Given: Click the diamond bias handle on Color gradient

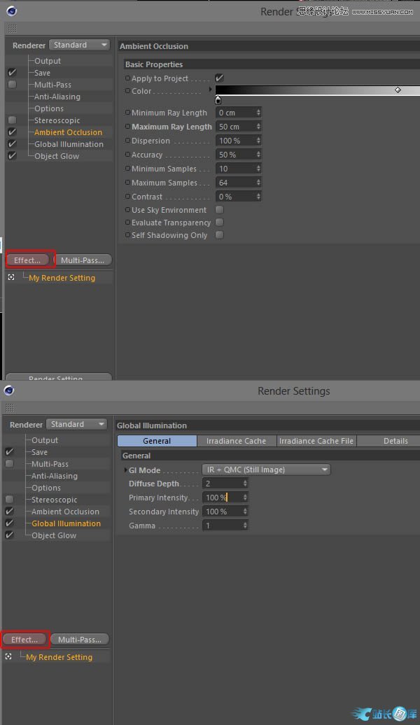Looking at the screenshot, I should coord(398,90).
